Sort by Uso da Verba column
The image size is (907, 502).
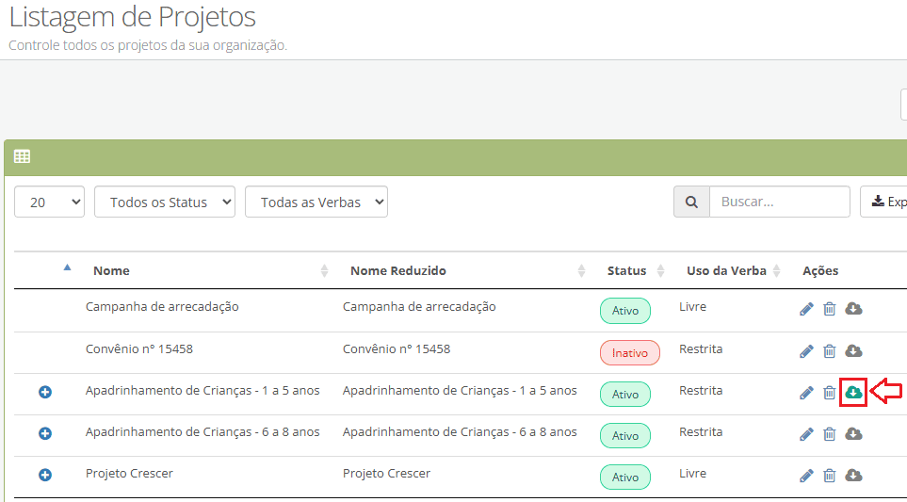pyautogui.click(x=725, y=270)
